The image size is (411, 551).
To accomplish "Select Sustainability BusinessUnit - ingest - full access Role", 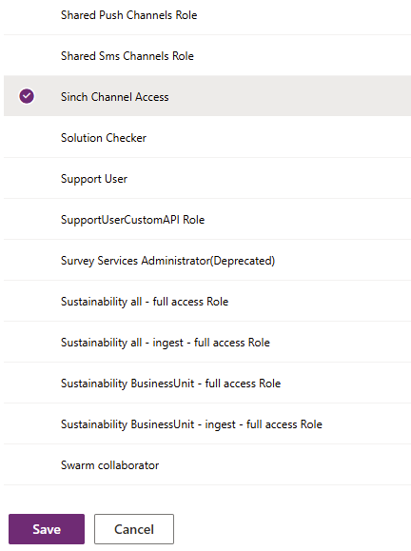I will coord(207,423).
